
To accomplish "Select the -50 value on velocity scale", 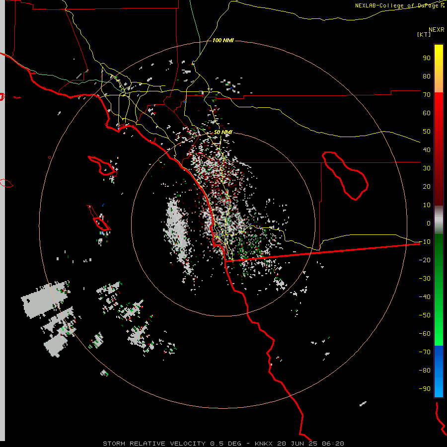I will coord(425,315).
